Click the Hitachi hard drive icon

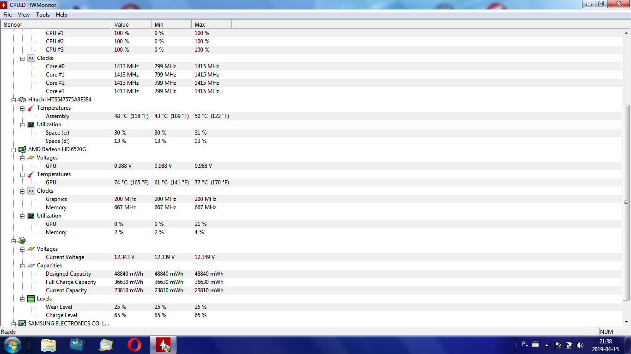22,100
